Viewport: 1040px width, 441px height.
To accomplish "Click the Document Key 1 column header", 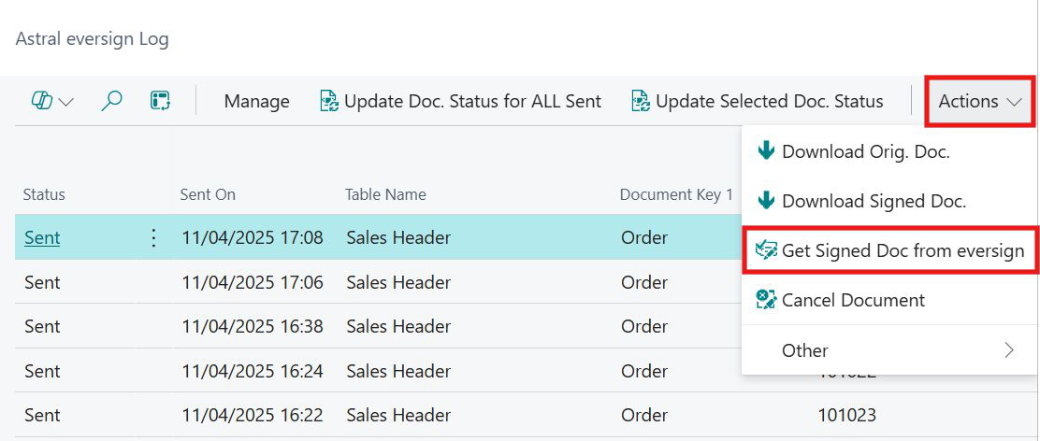I will pyautogui.click(x=676, y=194).
